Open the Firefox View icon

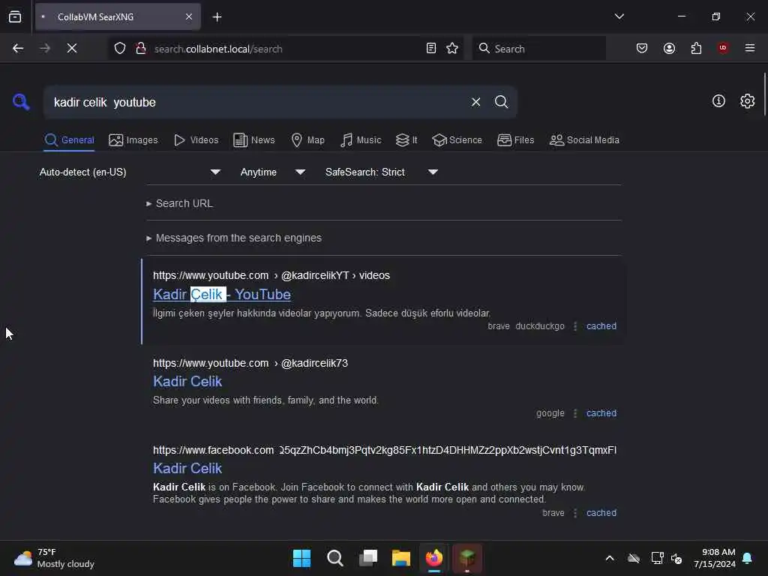coord(15,17)
